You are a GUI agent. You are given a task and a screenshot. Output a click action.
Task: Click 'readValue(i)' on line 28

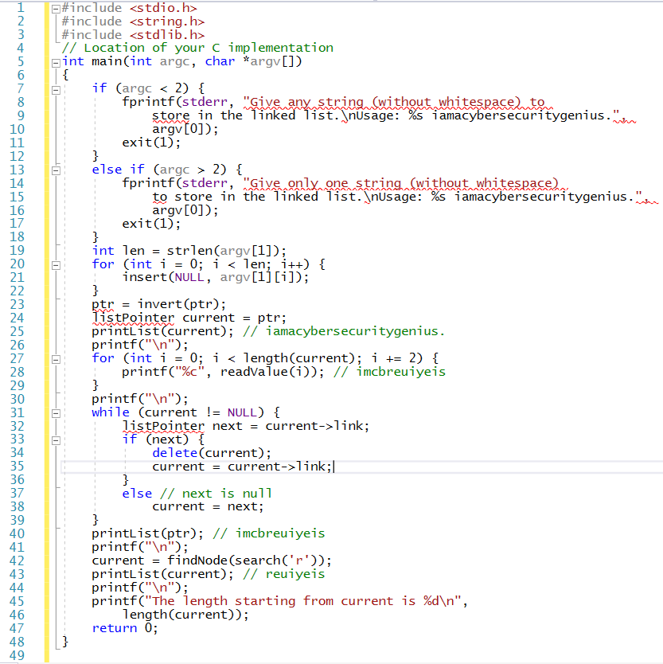(x=268, y=372)
